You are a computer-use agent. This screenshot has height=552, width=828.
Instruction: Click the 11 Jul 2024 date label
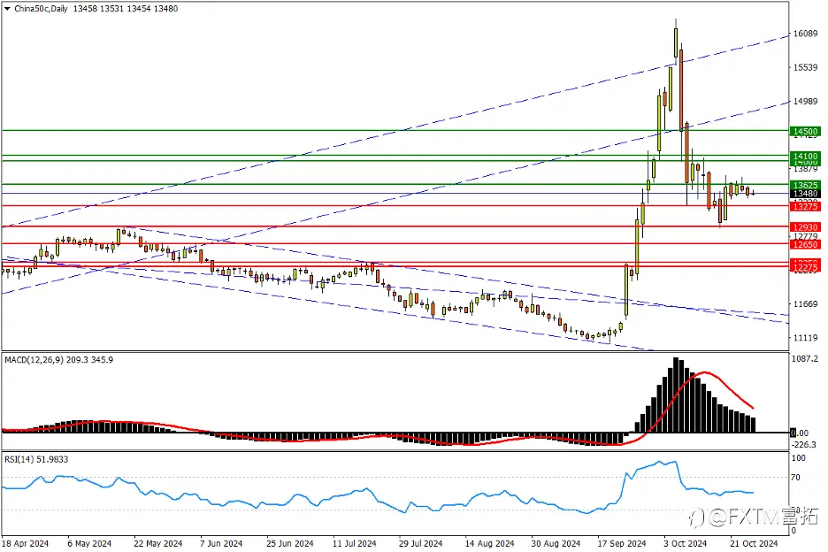click(355, 543)
